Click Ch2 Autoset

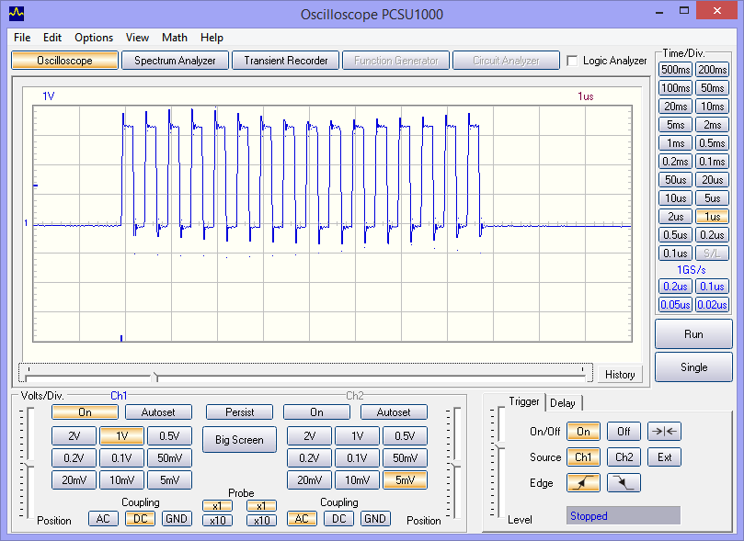point(394,412)
